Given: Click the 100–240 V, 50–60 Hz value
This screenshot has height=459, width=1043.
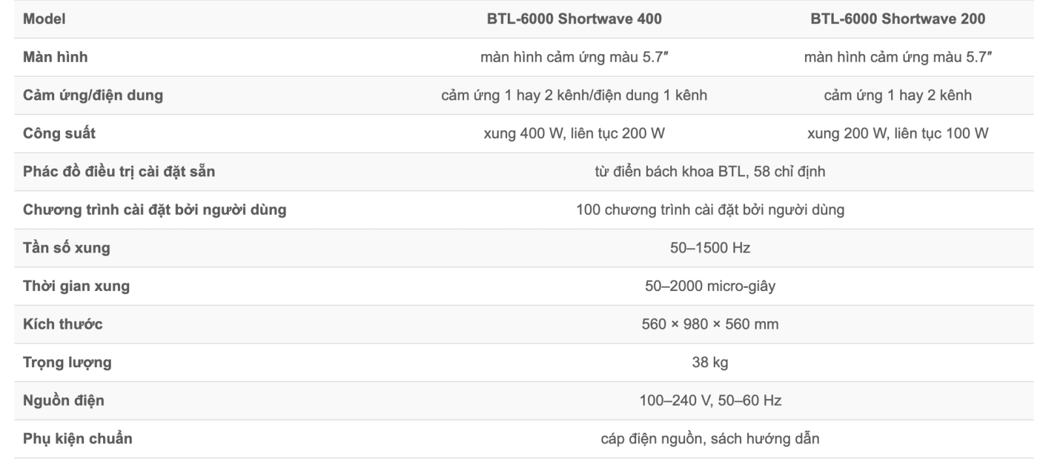Looking at the screenshot, I should click(x=710, y=400).
